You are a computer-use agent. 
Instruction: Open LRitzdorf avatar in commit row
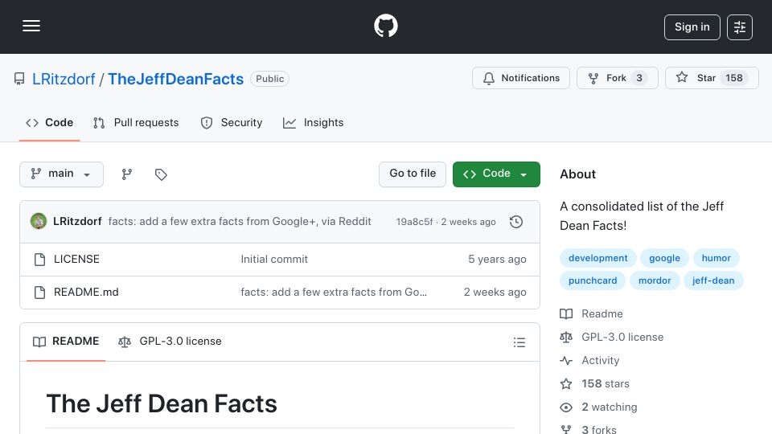pyautogui.click(x=39, y=222)
